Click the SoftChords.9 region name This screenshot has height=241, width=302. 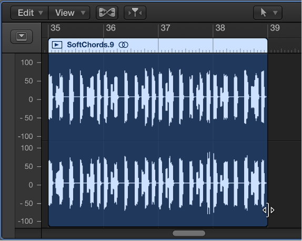point(90,45)
